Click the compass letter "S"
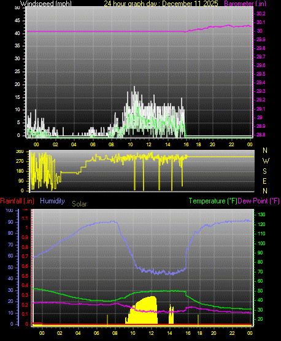Screen dimensions: 281x341 (x=264, y=171)
